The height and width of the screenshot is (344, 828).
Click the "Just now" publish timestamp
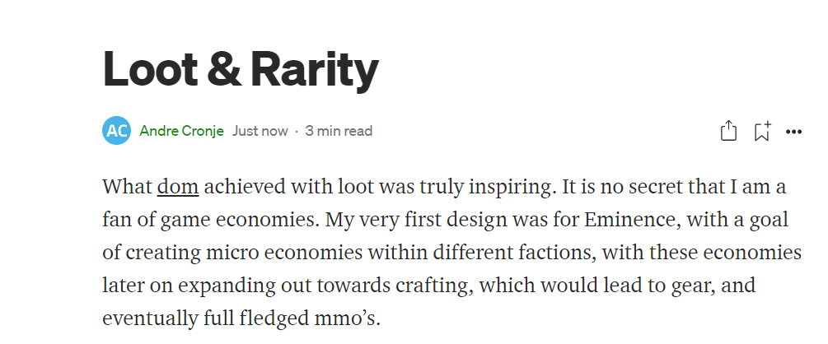pyautogui.click(x=260, y=131)
